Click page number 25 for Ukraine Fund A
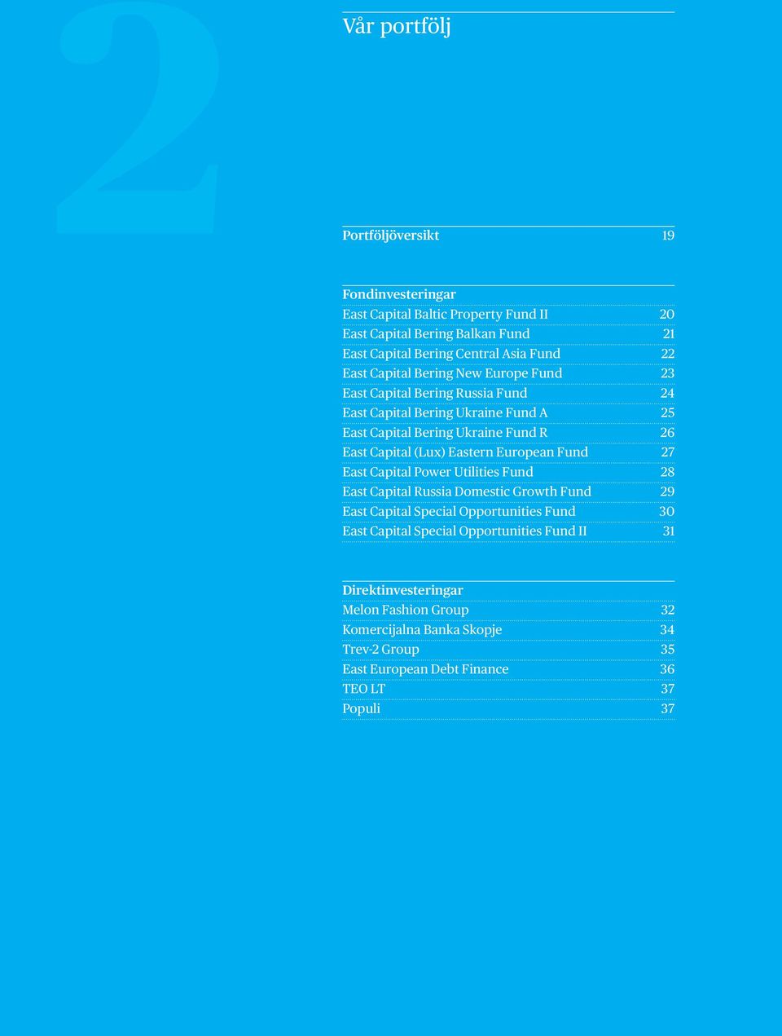782x1036 pixels. [667, 412]
